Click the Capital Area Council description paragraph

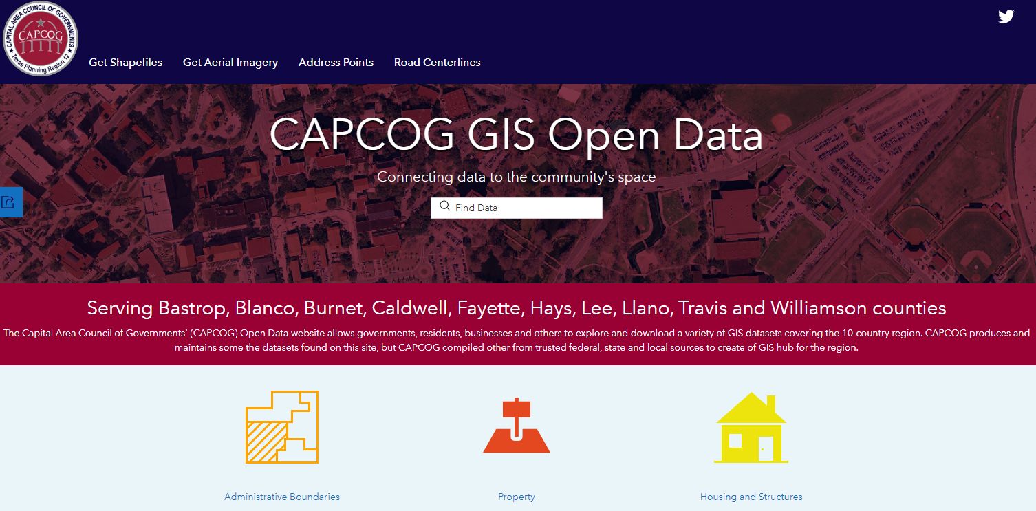pos(517,340)
